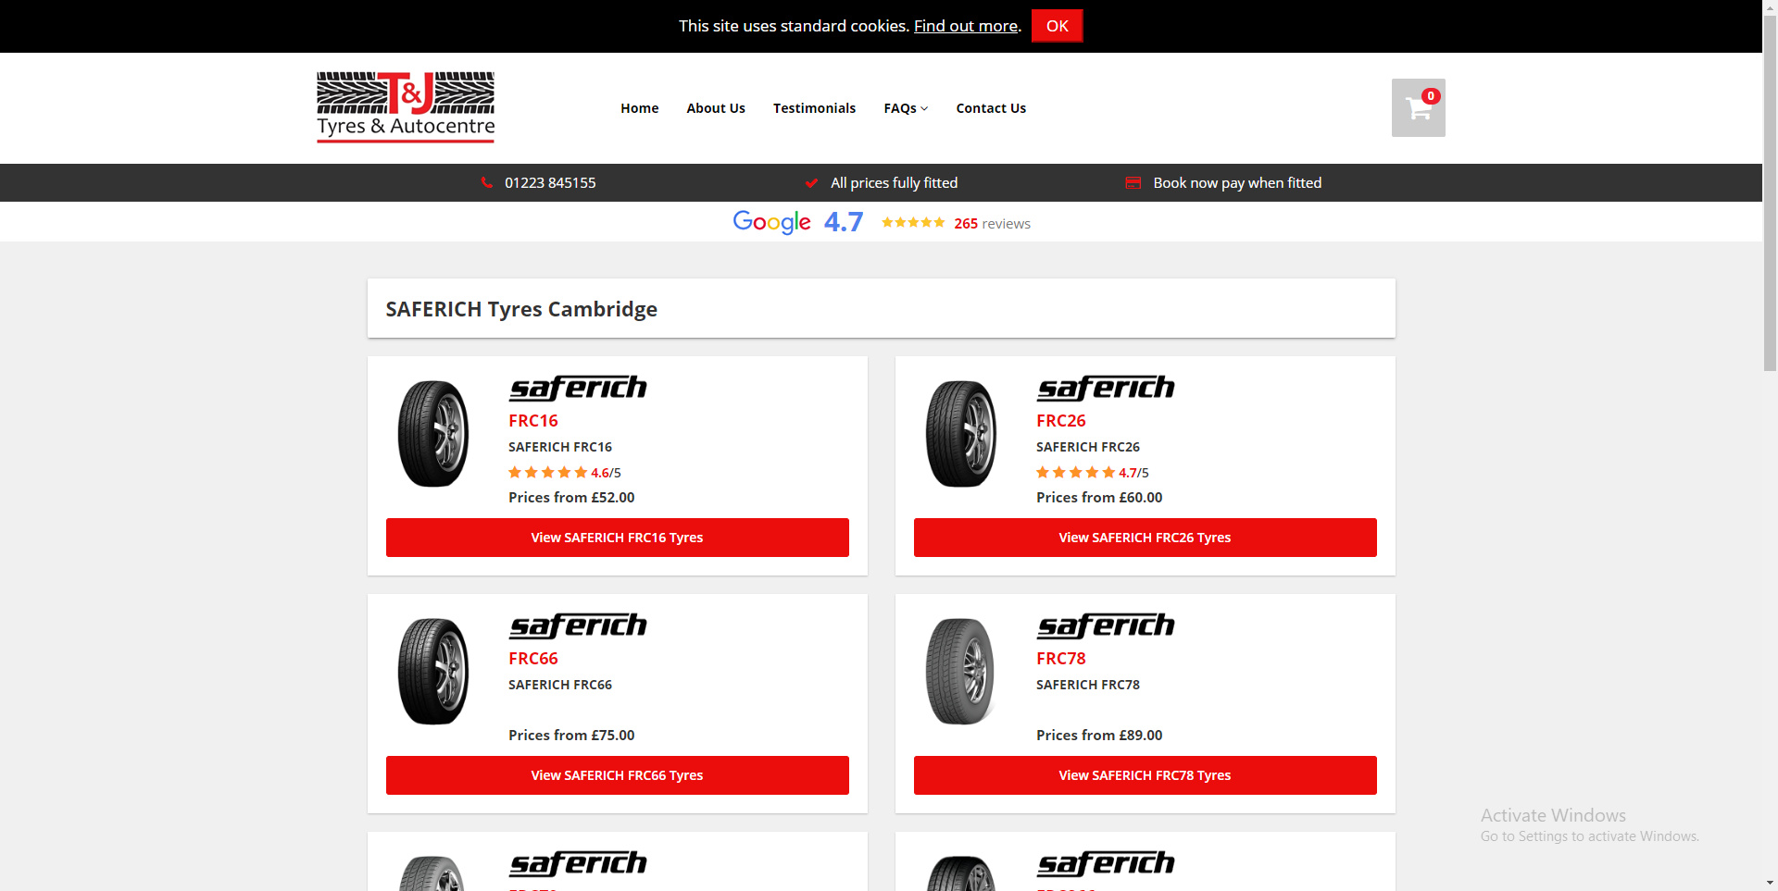
Task: Open the 265 reviews link
Action: click(x=993, y=224)
